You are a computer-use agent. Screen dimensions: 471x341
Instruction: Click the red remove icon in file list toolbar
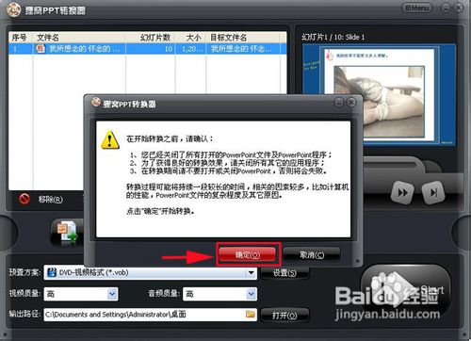click(24, 199)
